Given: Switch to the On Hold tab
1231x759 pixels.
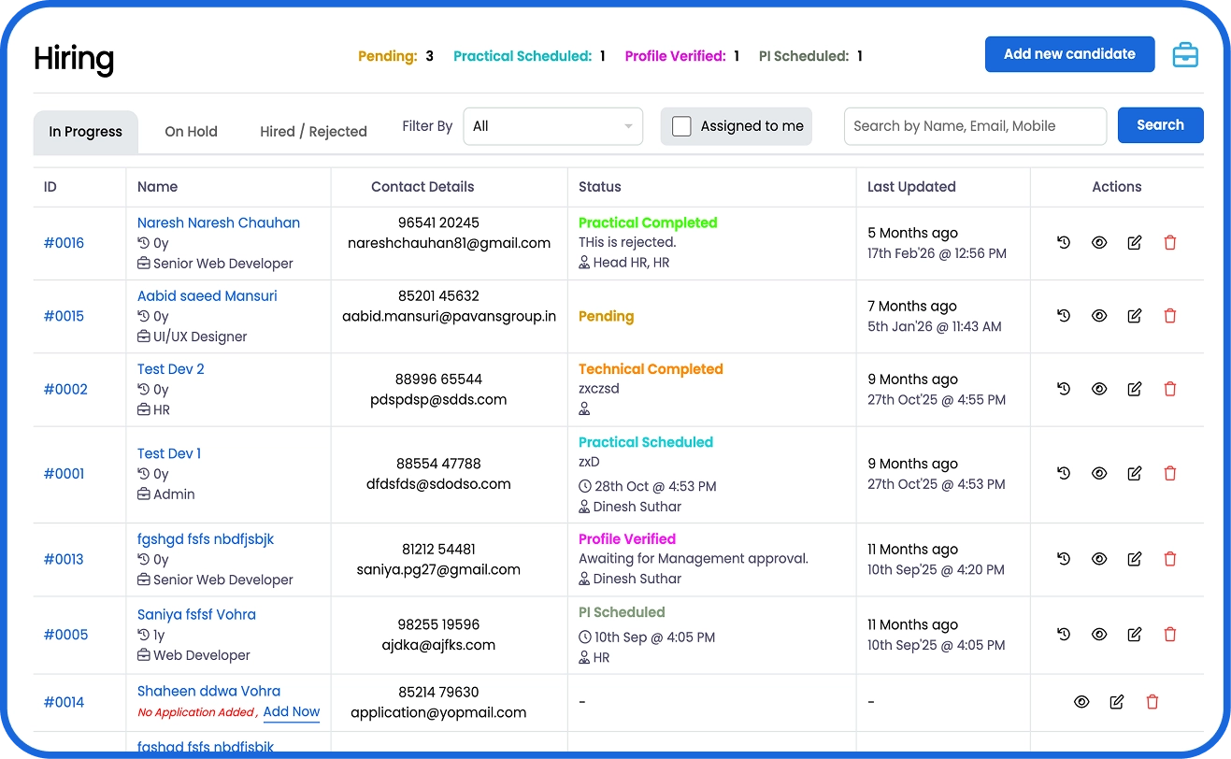Looking at the screenshot, I should 192,132.
